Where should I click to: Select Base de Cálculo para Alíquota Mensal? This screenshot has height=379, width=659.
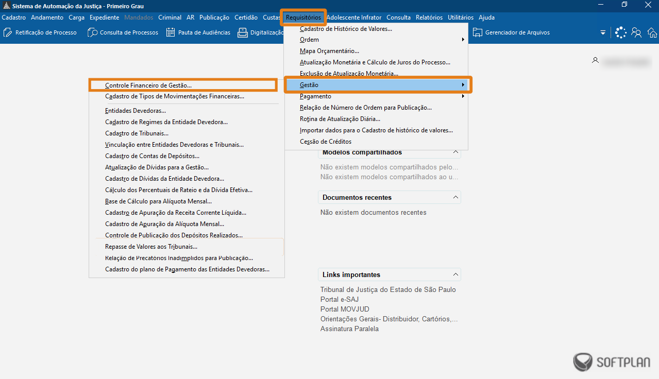tap(187, 201)
